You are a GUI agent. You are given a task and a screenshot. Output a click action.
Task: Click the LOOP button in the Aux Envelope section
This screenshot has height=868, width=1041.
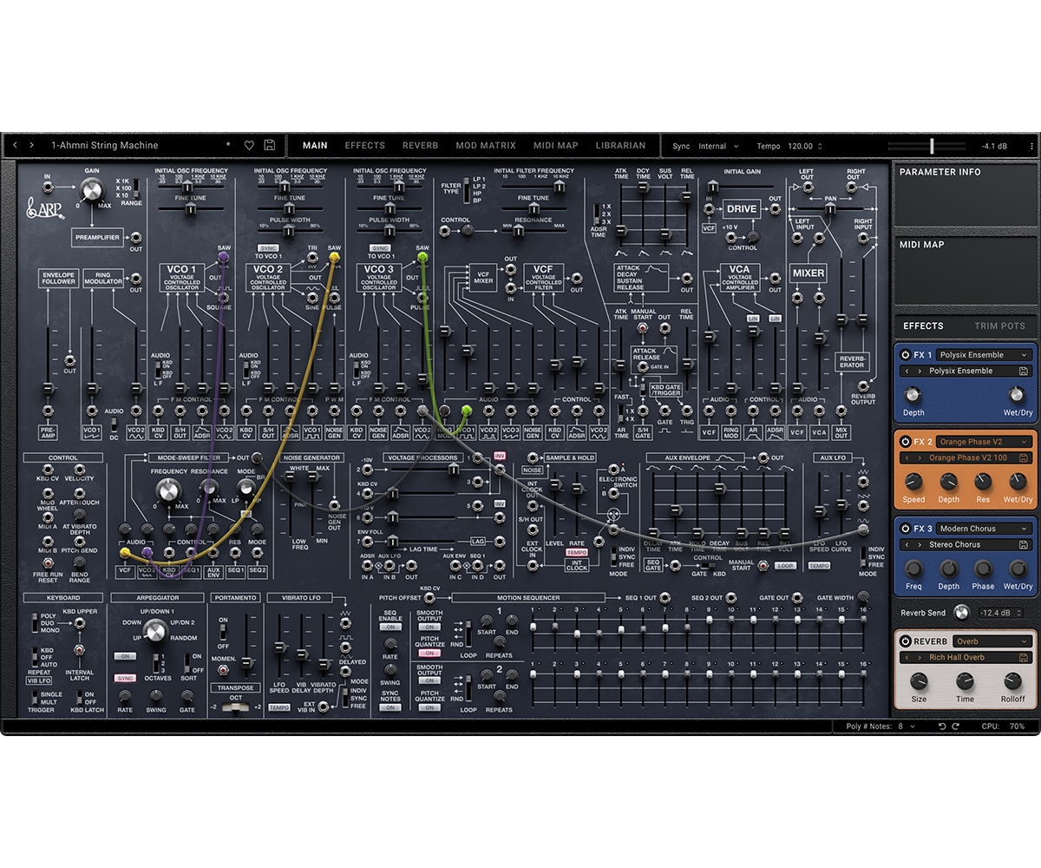[783, 564]
